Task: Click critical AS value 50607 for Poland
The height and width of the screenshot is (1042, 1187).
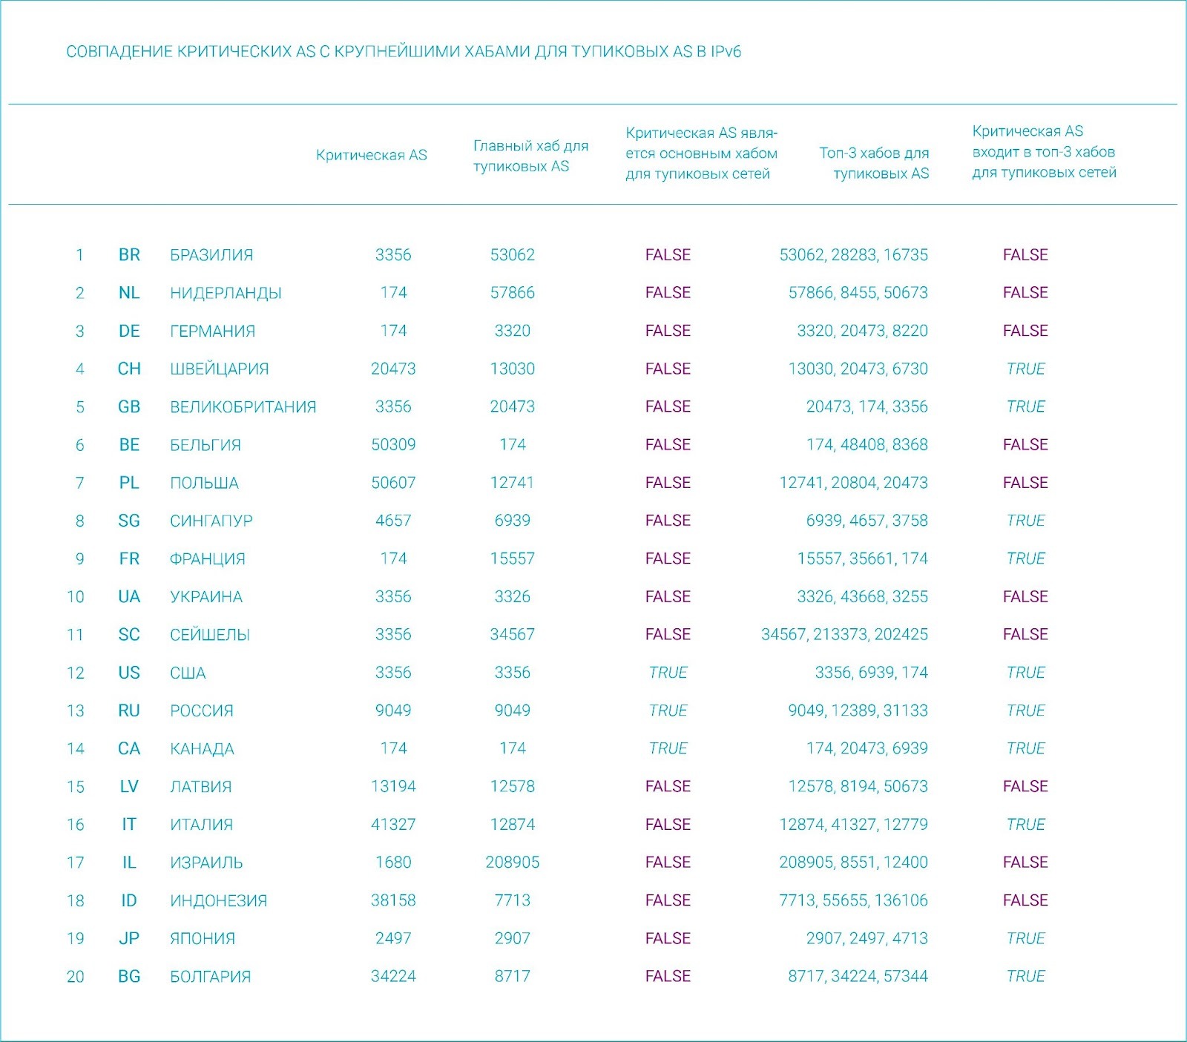Action: pos(393,483)
